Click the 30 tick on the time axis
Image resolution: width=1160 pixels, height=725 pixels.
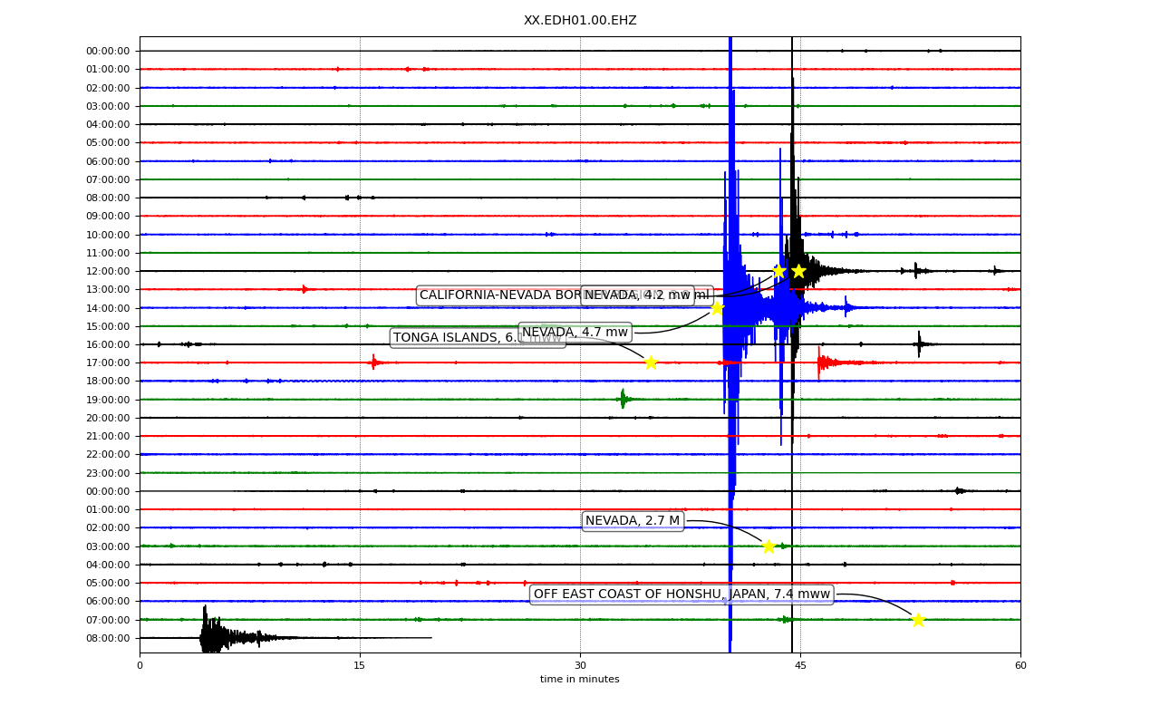tap(580, 665)
